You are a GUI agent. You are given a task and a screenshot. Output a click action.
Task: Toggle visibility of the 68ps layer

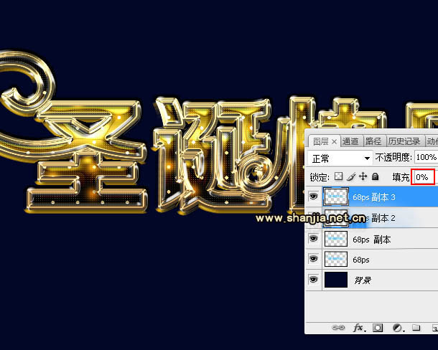click(313, 259)
